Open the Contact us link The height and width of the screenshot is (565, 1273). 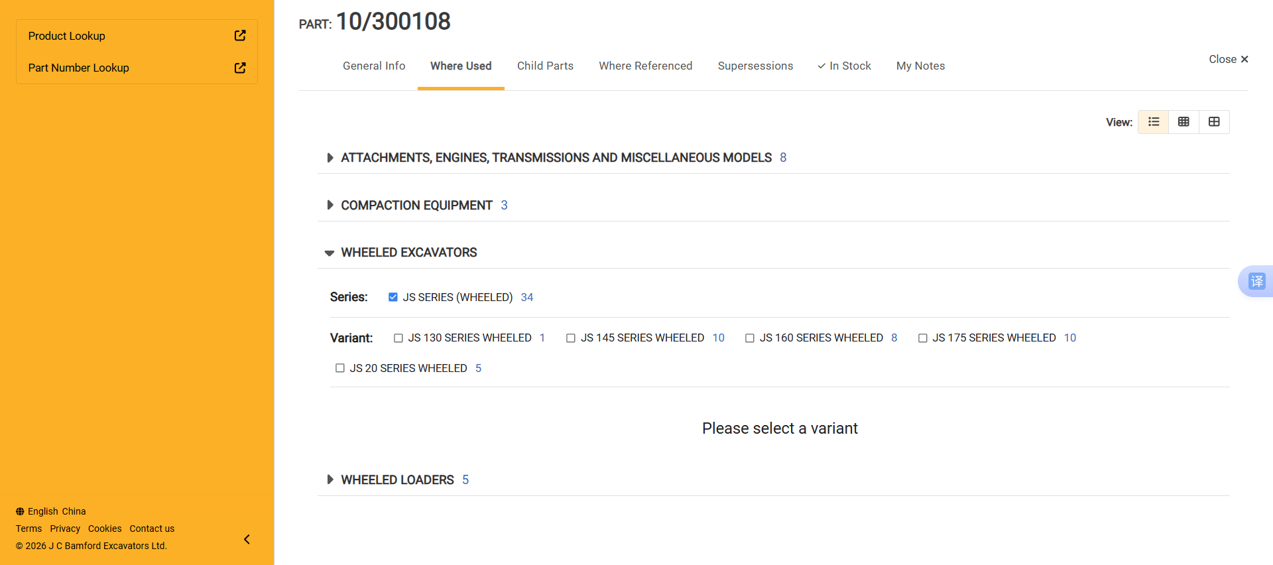152,529
